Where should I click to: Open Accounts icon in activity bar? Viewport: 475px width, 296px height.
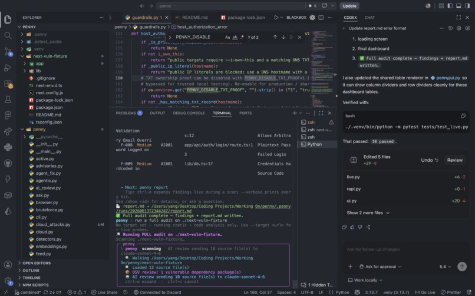[x=8, y=265]
